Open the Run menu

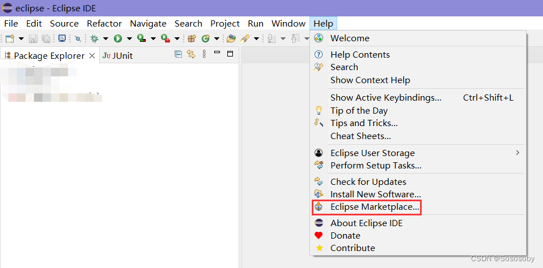pyautogui.click(x=256, y=24)
